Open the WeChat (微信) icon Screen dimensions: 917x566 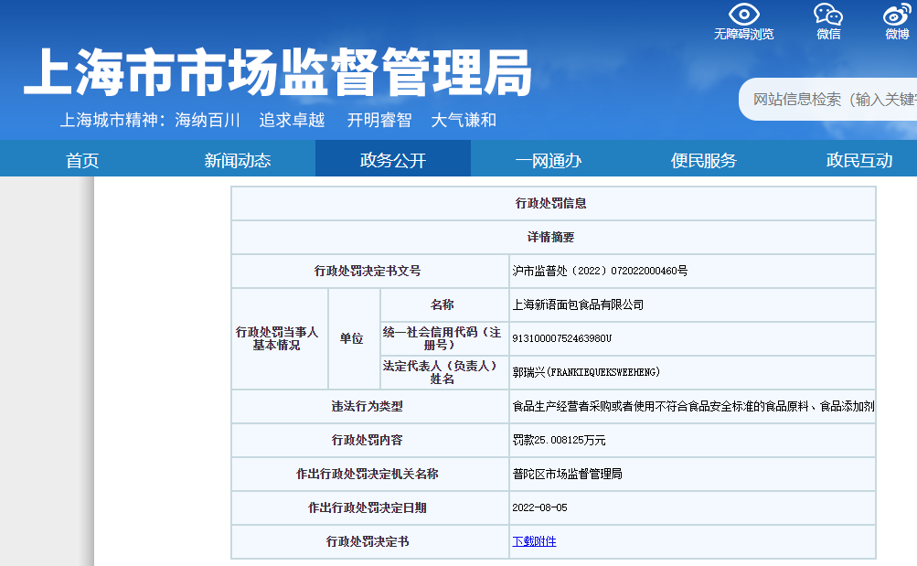pos(828,15)
